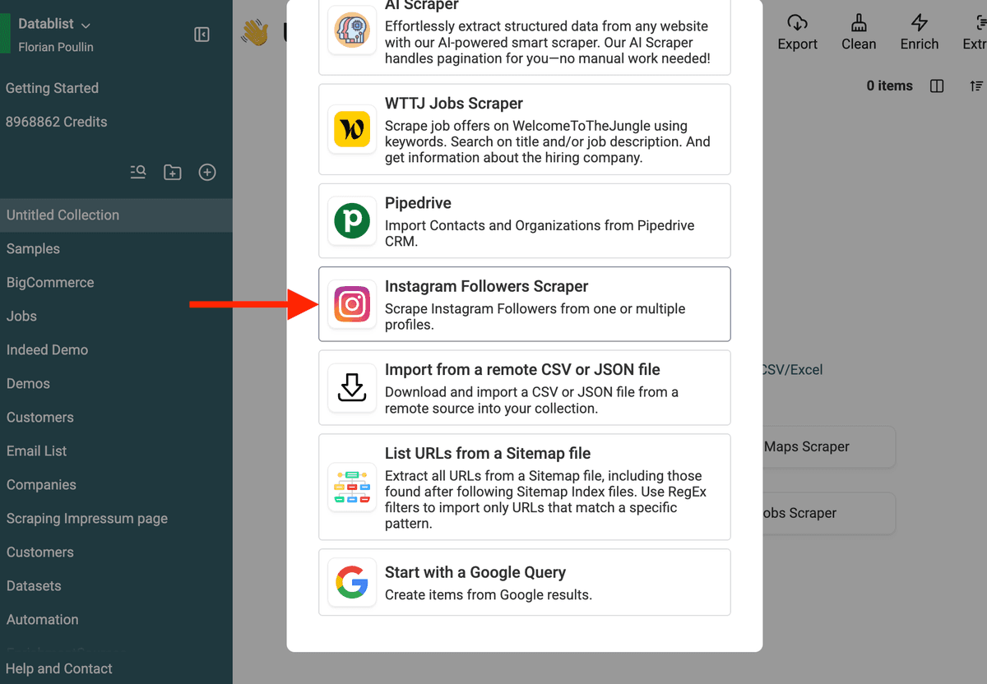Click the new folder icon
This screenshot has height=684, width=987.
[173, 172]
